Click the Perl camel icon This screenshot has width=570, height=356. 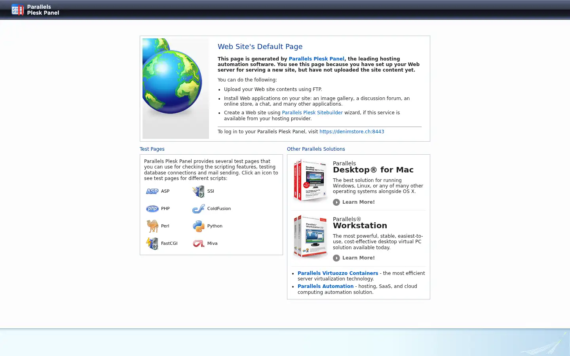(152, 226)
